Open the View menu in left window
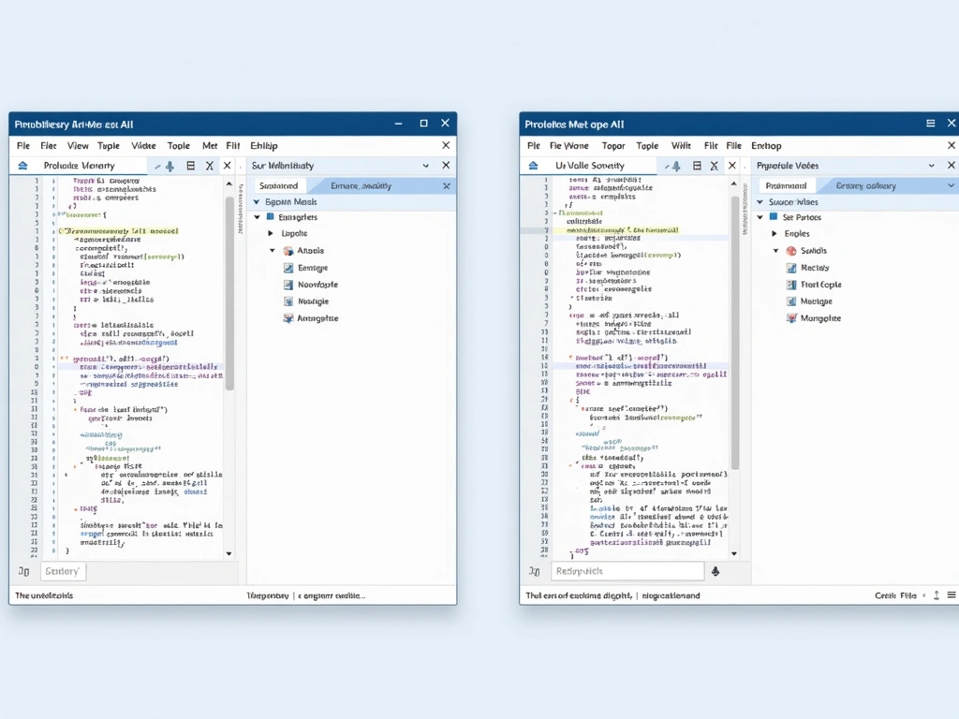 (x=78, y=145)
